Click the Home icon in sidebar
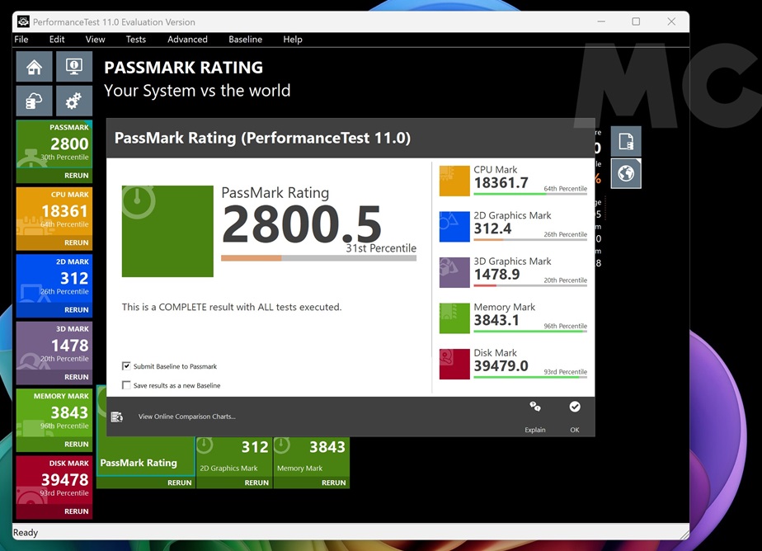The width and height of the screenshot is (762, 551). coord(35,67)
